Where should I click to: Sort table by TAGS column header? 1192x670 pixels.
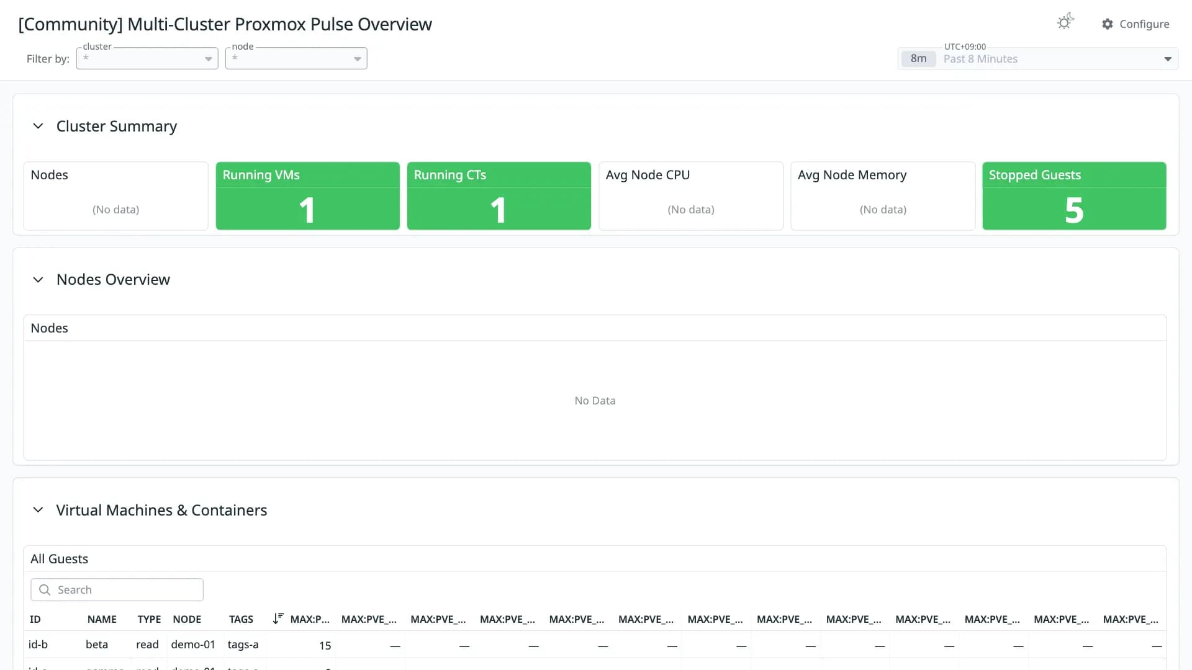point(241,619)
